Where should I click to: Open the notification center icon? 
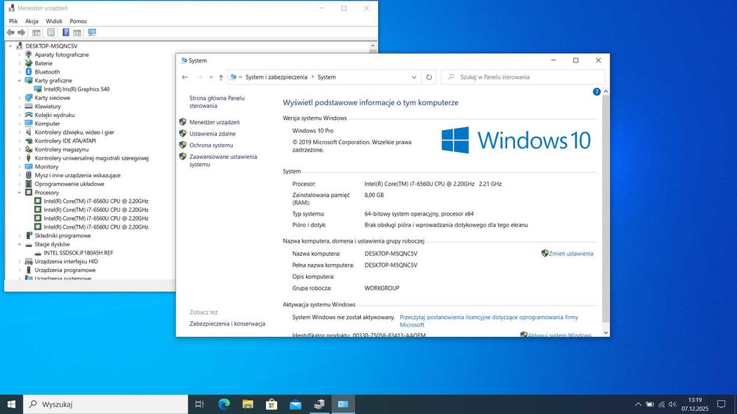coord(721,404)
